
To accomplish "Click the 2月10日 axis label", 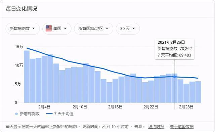I will pyautogui.click(x=80, y=107).
